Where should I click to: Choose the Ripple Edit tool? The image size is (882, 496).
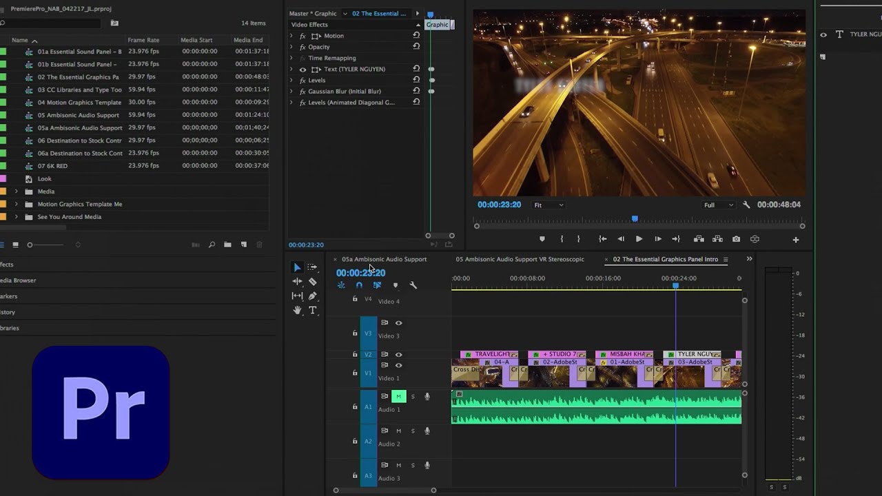click(297, 281)
